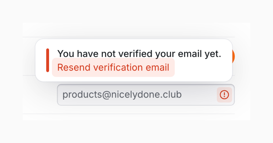Screen dimensions: 273x143
Task: Click the orange circle behind the tooltip
Action: click(233, 57)
